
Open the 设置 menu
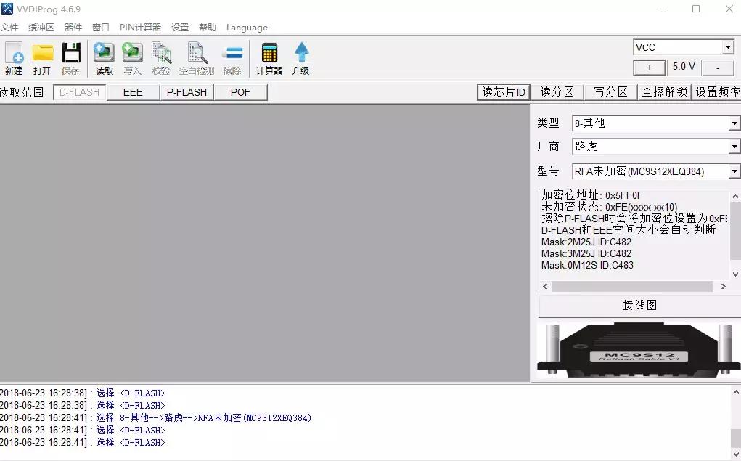180,28
